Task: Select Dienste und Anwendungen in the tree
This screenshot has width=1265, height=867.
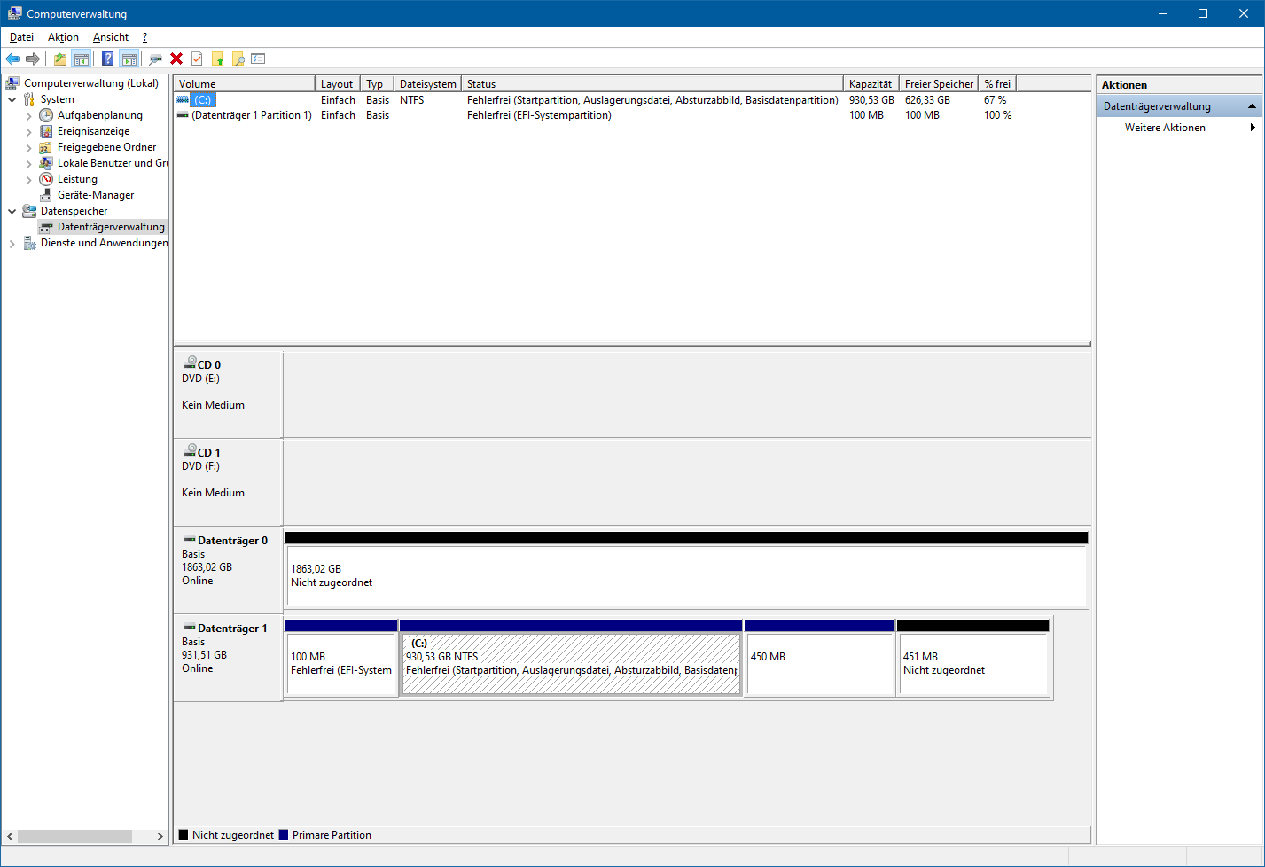Action: click(104, 243)
